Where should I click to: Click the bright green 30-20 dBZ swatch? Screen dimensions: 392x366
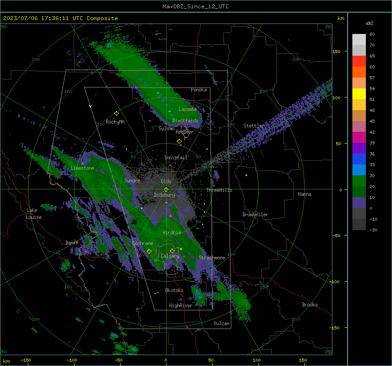pos(359,181)
